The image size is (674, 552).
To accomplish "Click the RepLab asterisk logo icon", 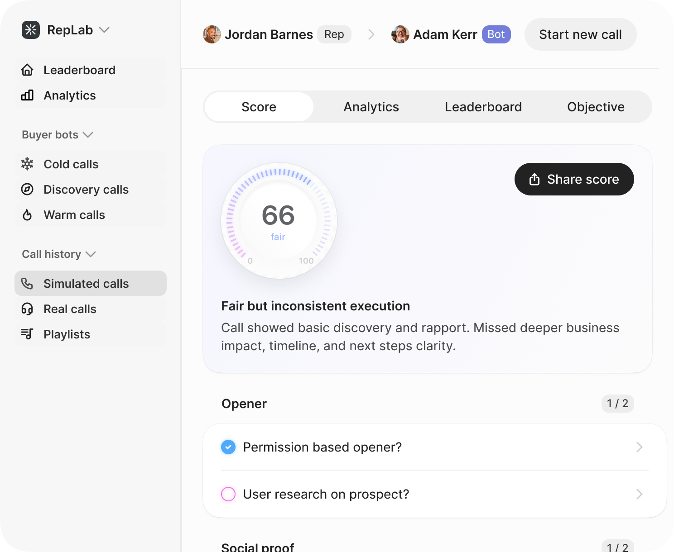I will (31, 30).
